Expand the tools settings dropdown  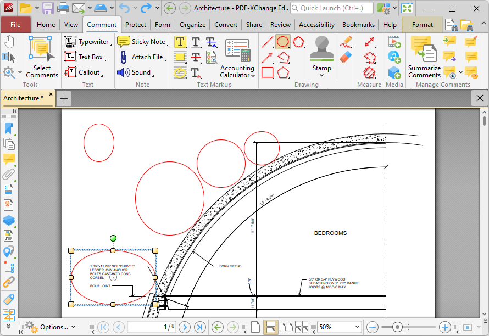coord(20,72)
